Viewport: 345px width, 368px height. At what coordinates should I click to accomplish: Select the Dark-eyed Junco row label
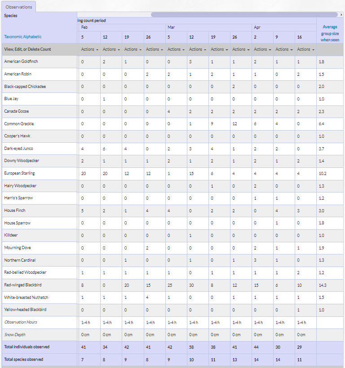tap(18, 149)
